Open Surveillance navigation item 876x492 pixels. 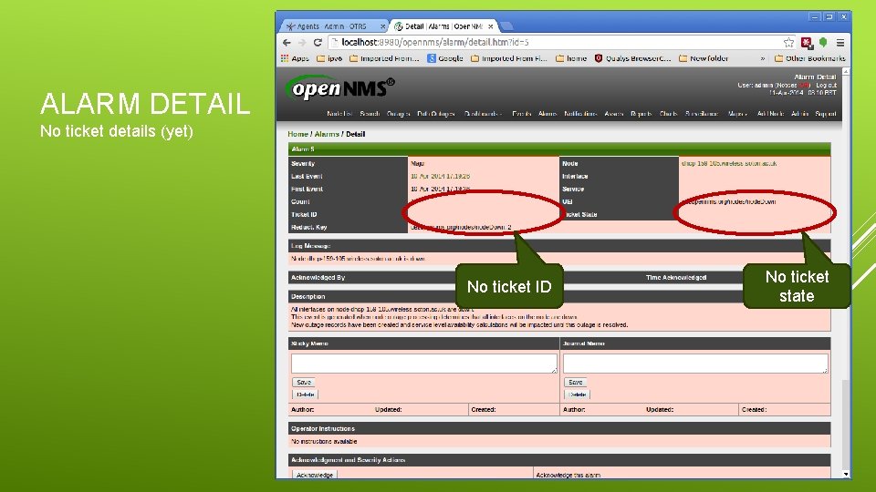702,114
